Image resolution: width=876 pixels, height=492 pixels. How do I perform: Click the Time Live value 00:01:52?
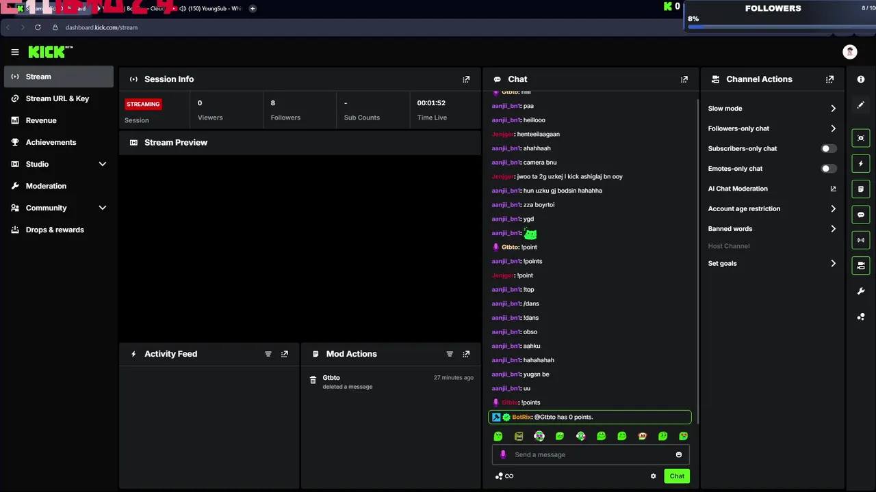431,103
